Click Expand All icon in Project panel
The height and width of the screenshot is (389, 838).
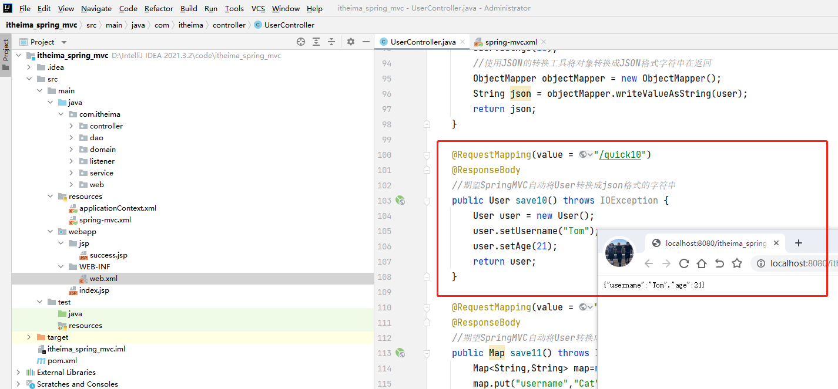pos(316,42)
